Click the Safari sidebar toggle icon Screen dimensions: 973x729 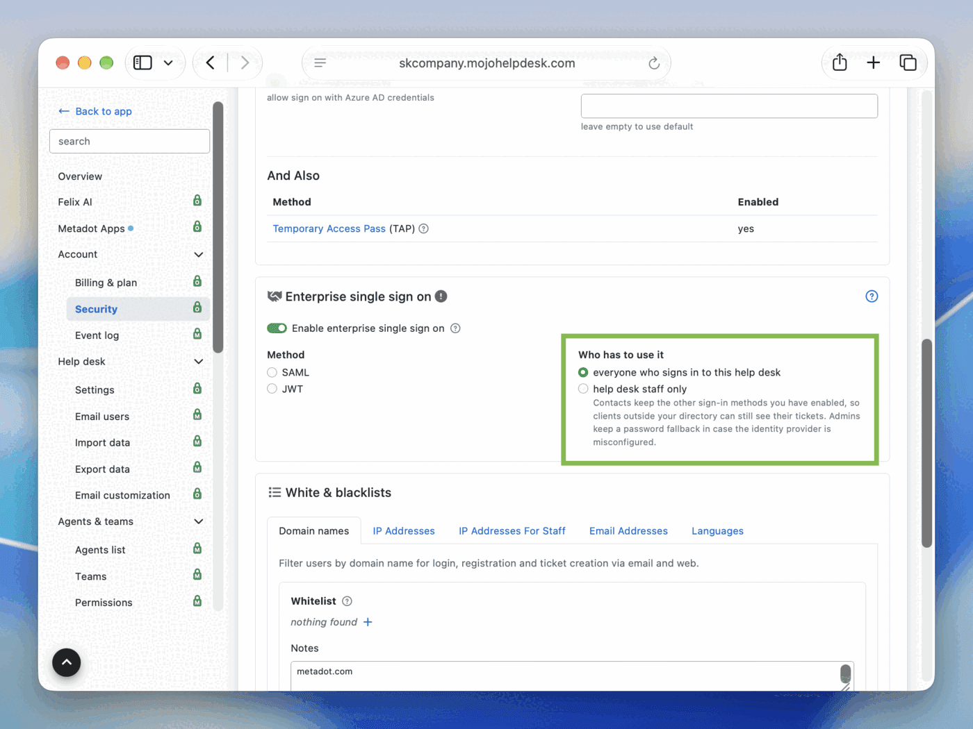pos(142,63)
